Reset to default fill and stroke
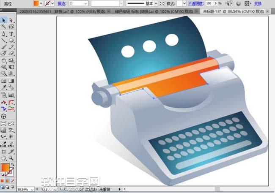Screen dimensions: 275x193 [3, 174]
